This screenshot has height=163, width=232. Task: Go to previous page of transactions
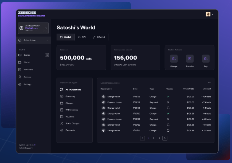[x=142, y=138]
